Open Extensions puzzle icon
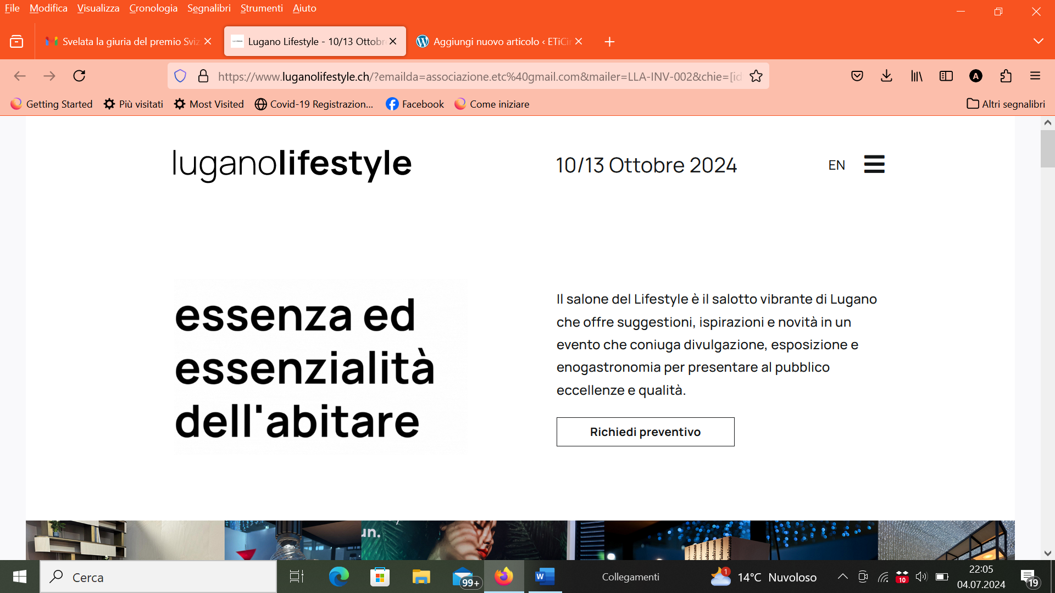 1006,76
